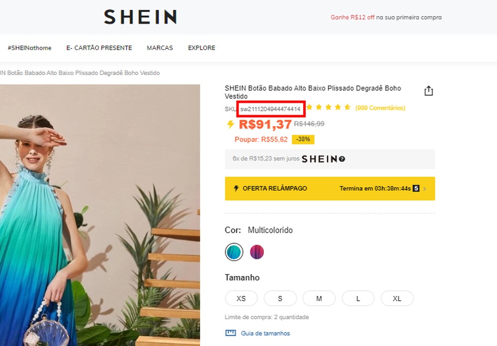497x346 pixels.
Task: Select size M
Action: (319, 298)
